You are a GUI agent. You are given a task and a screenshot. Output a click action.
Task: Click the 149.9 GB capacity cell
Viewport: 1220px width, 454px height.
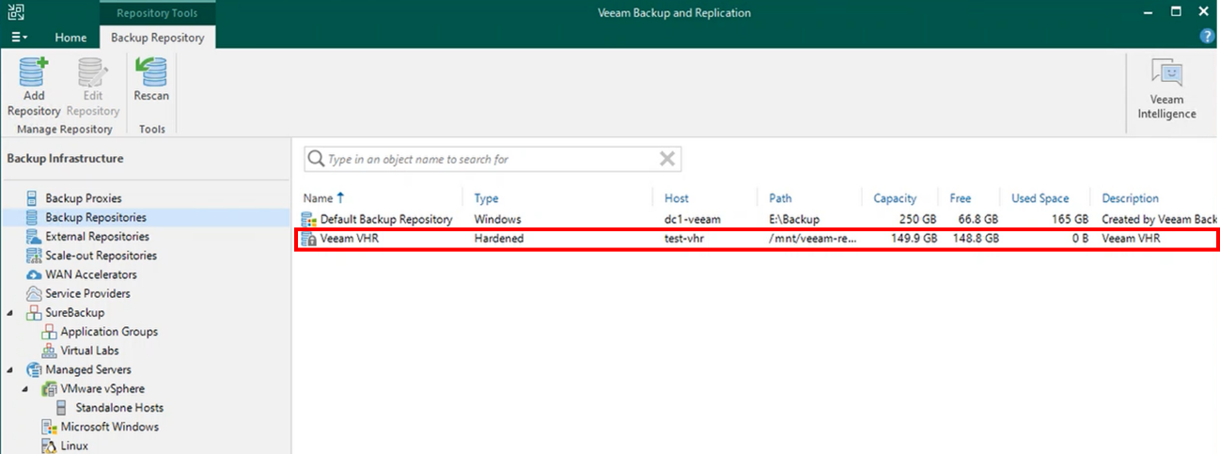tap(913, 239)
